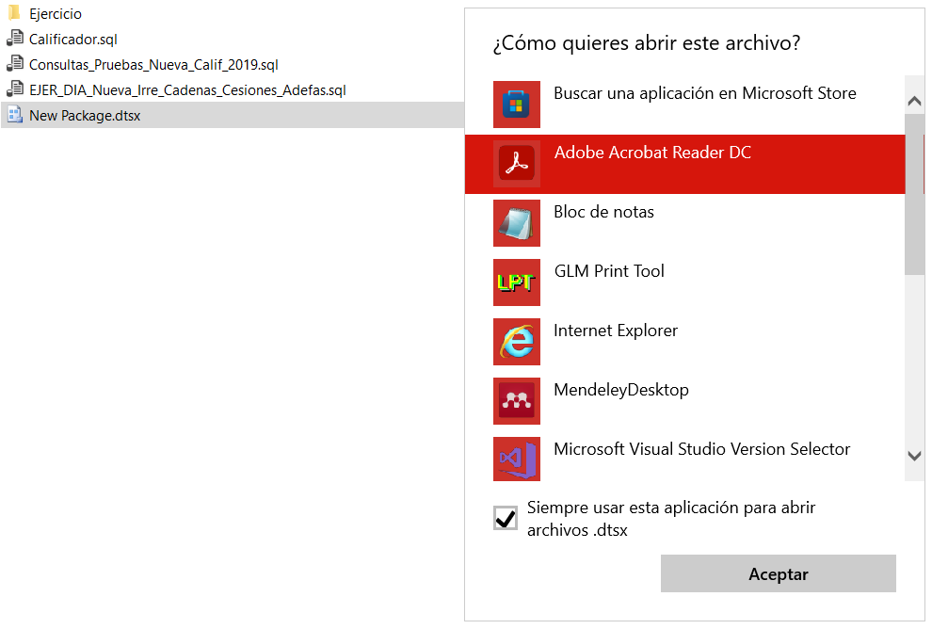Choose 'Buscar una aplicación en Microsoft Store'

(x=684, y=105)
